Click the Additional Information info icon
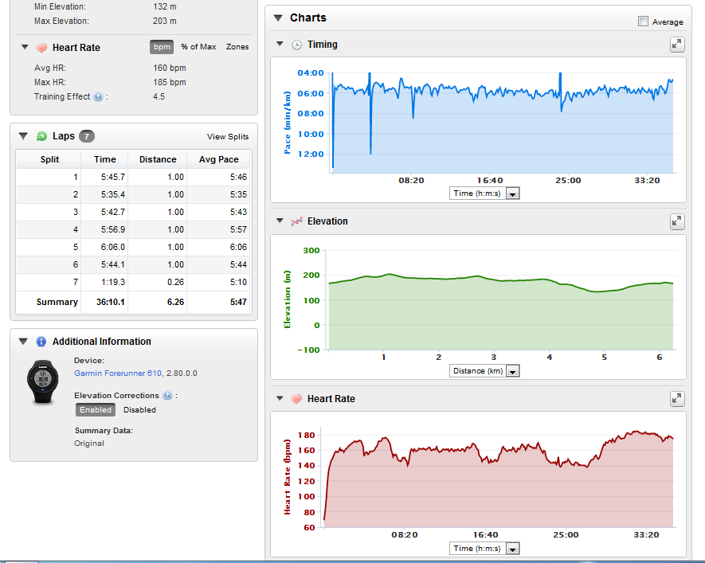This screenshot has height=563, width=705. (x=41, y=342)
